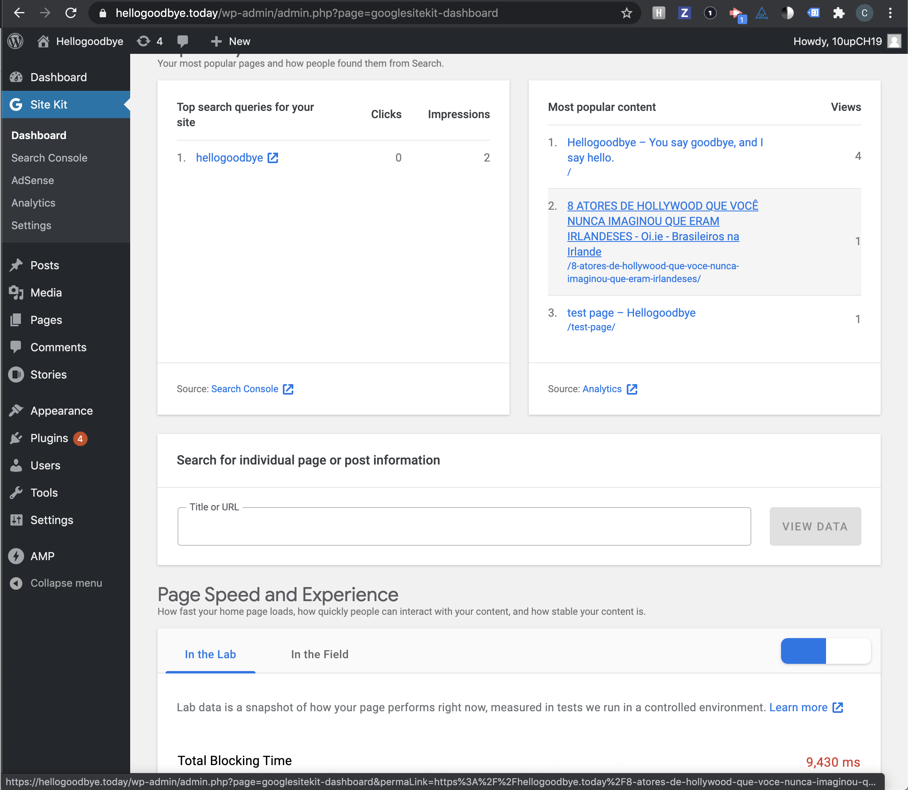Open Plugins with 4 updates
This screenshot has width=908, height=790.
click(x=65, y=438)
